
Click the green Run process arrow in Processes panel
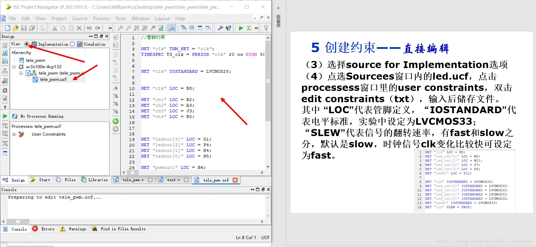5,116
